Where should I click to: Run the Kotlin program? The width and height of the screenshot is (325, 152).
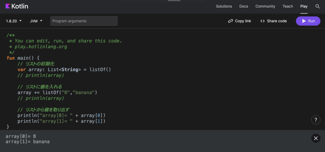pos(308,21)
